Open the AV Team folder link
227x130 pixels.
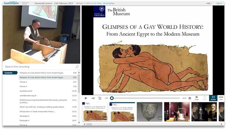pos(97,3)
